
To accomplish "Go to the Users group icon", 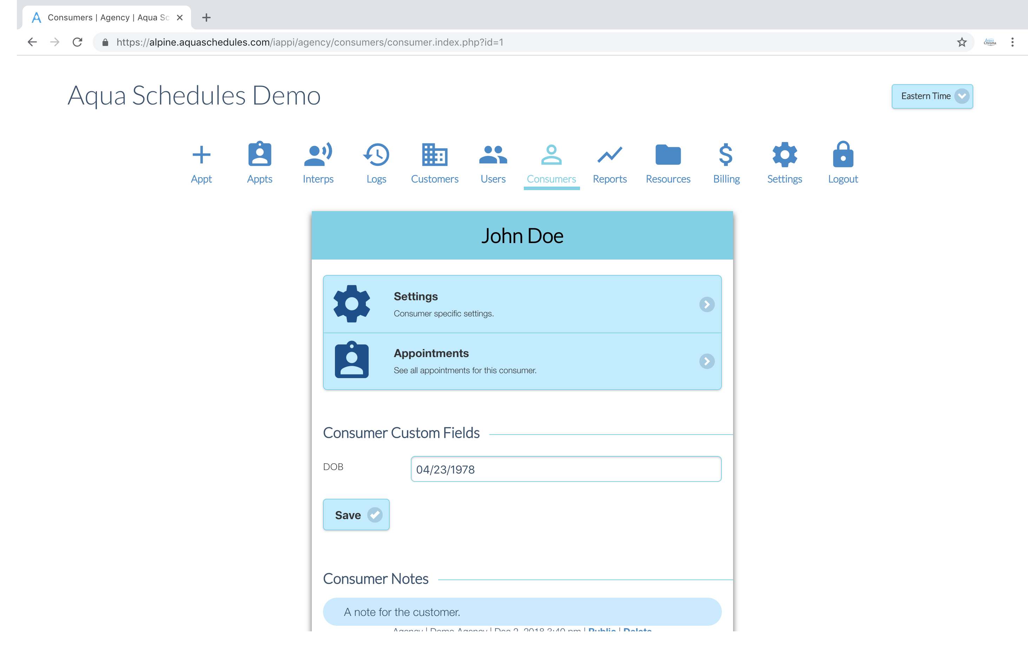I will coord(493,154).
